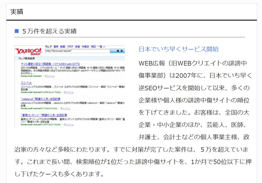
Task: Select the 辞書 search tab
Action: point(77,46)
